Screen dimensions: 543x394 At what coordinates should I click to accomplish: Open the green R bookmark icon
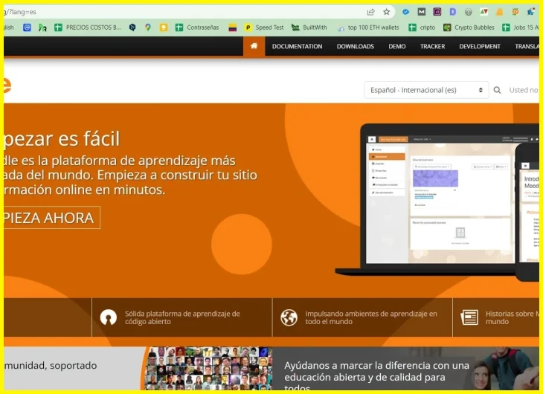coord(42,28)
